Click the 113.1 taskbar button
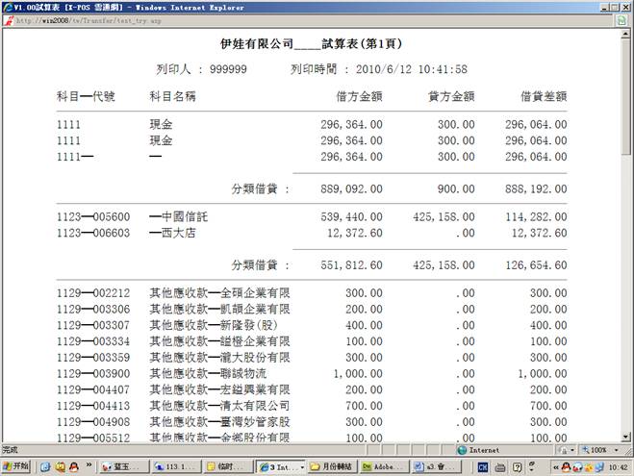Screen dimensions: 634x476 [173, 466]
